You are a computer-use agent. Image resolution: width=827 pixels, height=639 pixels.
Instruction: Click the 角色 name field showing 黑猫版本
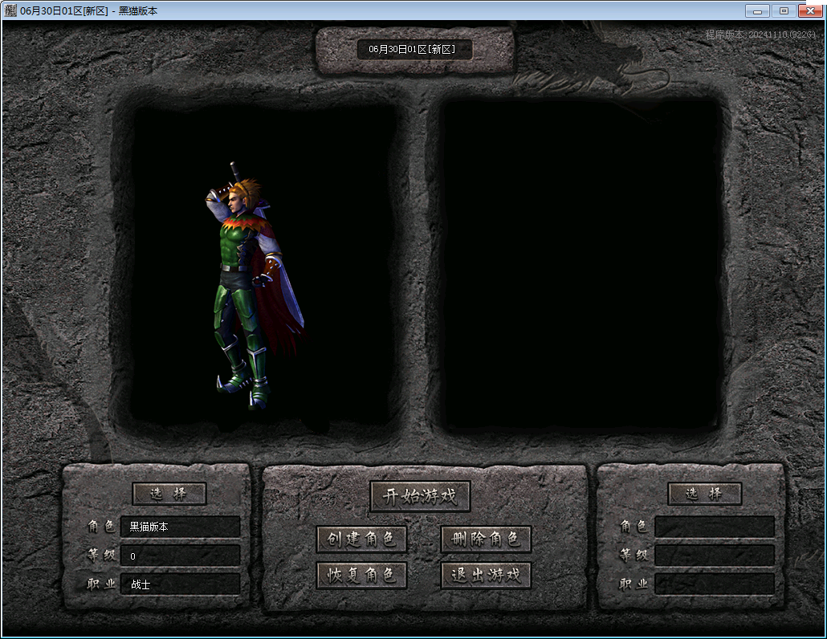(180, 527)
